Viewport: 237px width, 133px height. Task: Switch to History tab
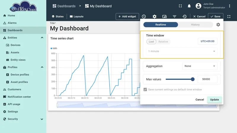pyautogui.click(x=195, y=25)
